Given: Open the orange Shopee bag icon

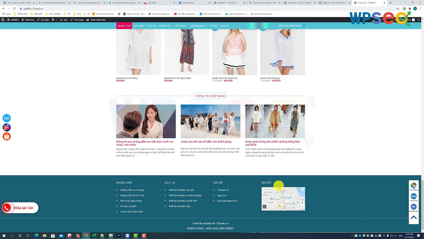Looking at the screenshot, I should tap(7, 136).
